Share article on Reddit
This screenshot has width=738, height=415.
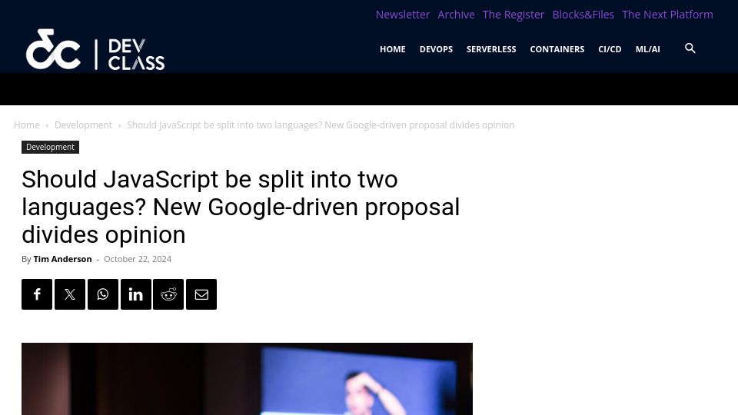click(x=168, y=294)
